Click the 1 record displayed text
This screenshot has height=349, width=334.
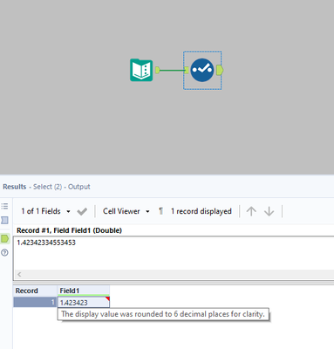coord(201,211)
